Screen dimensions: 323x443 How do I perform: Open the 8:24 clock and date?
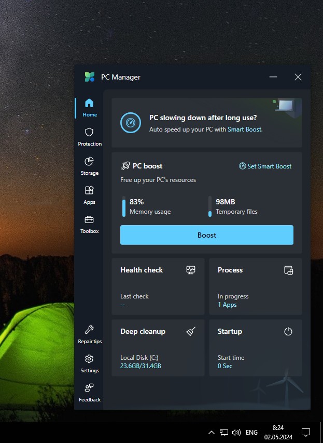pos(278,432)
